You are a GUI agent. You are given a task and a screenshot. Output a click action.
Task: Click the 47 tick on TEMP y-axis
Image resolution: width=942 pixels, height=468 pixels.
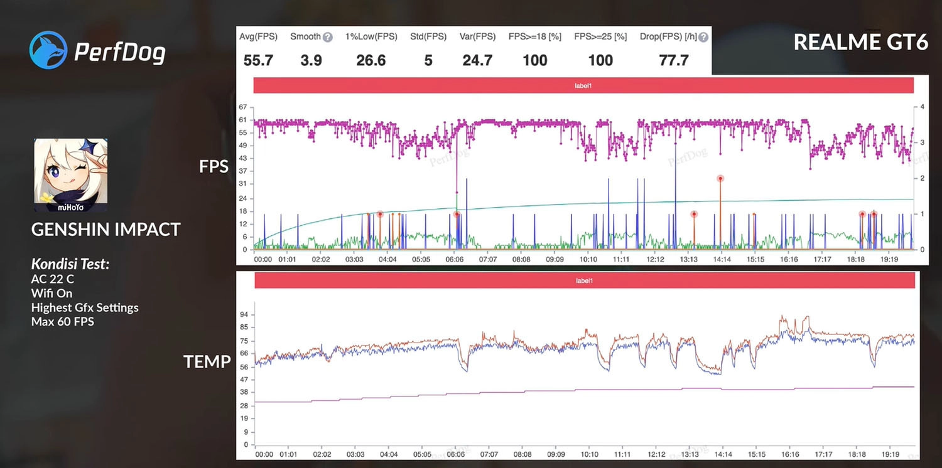(x=244, y=380)
